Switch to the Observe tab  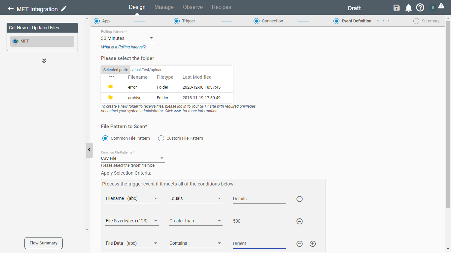point(193,7)
